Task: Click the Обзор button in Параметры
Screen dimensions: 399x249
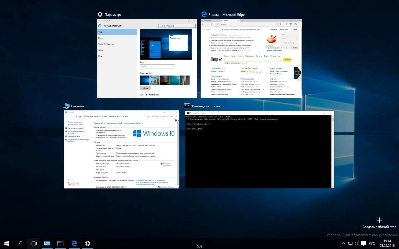Action: coord(145,88)
